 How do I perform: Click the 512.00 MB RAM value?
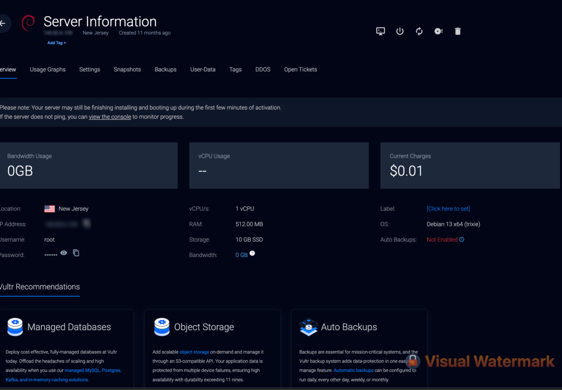coord(249,224)
